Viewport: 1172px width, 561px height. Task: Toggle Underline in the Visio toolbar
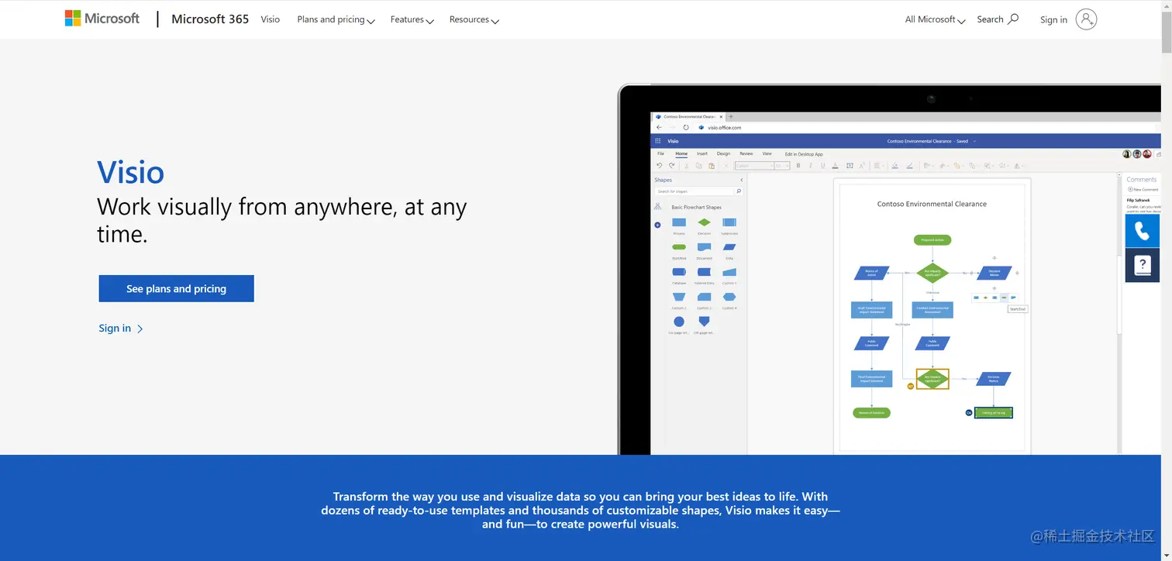click(823, 166)
